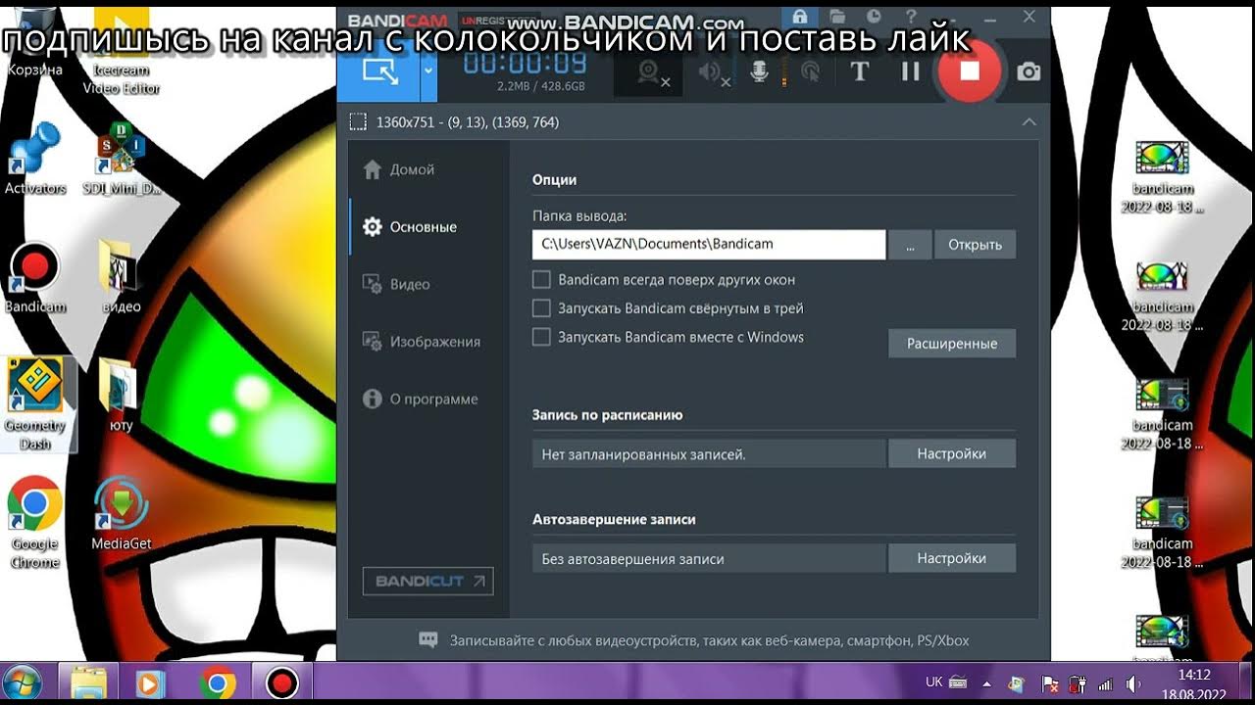Click the Открыть button

[x=975, y=245]
